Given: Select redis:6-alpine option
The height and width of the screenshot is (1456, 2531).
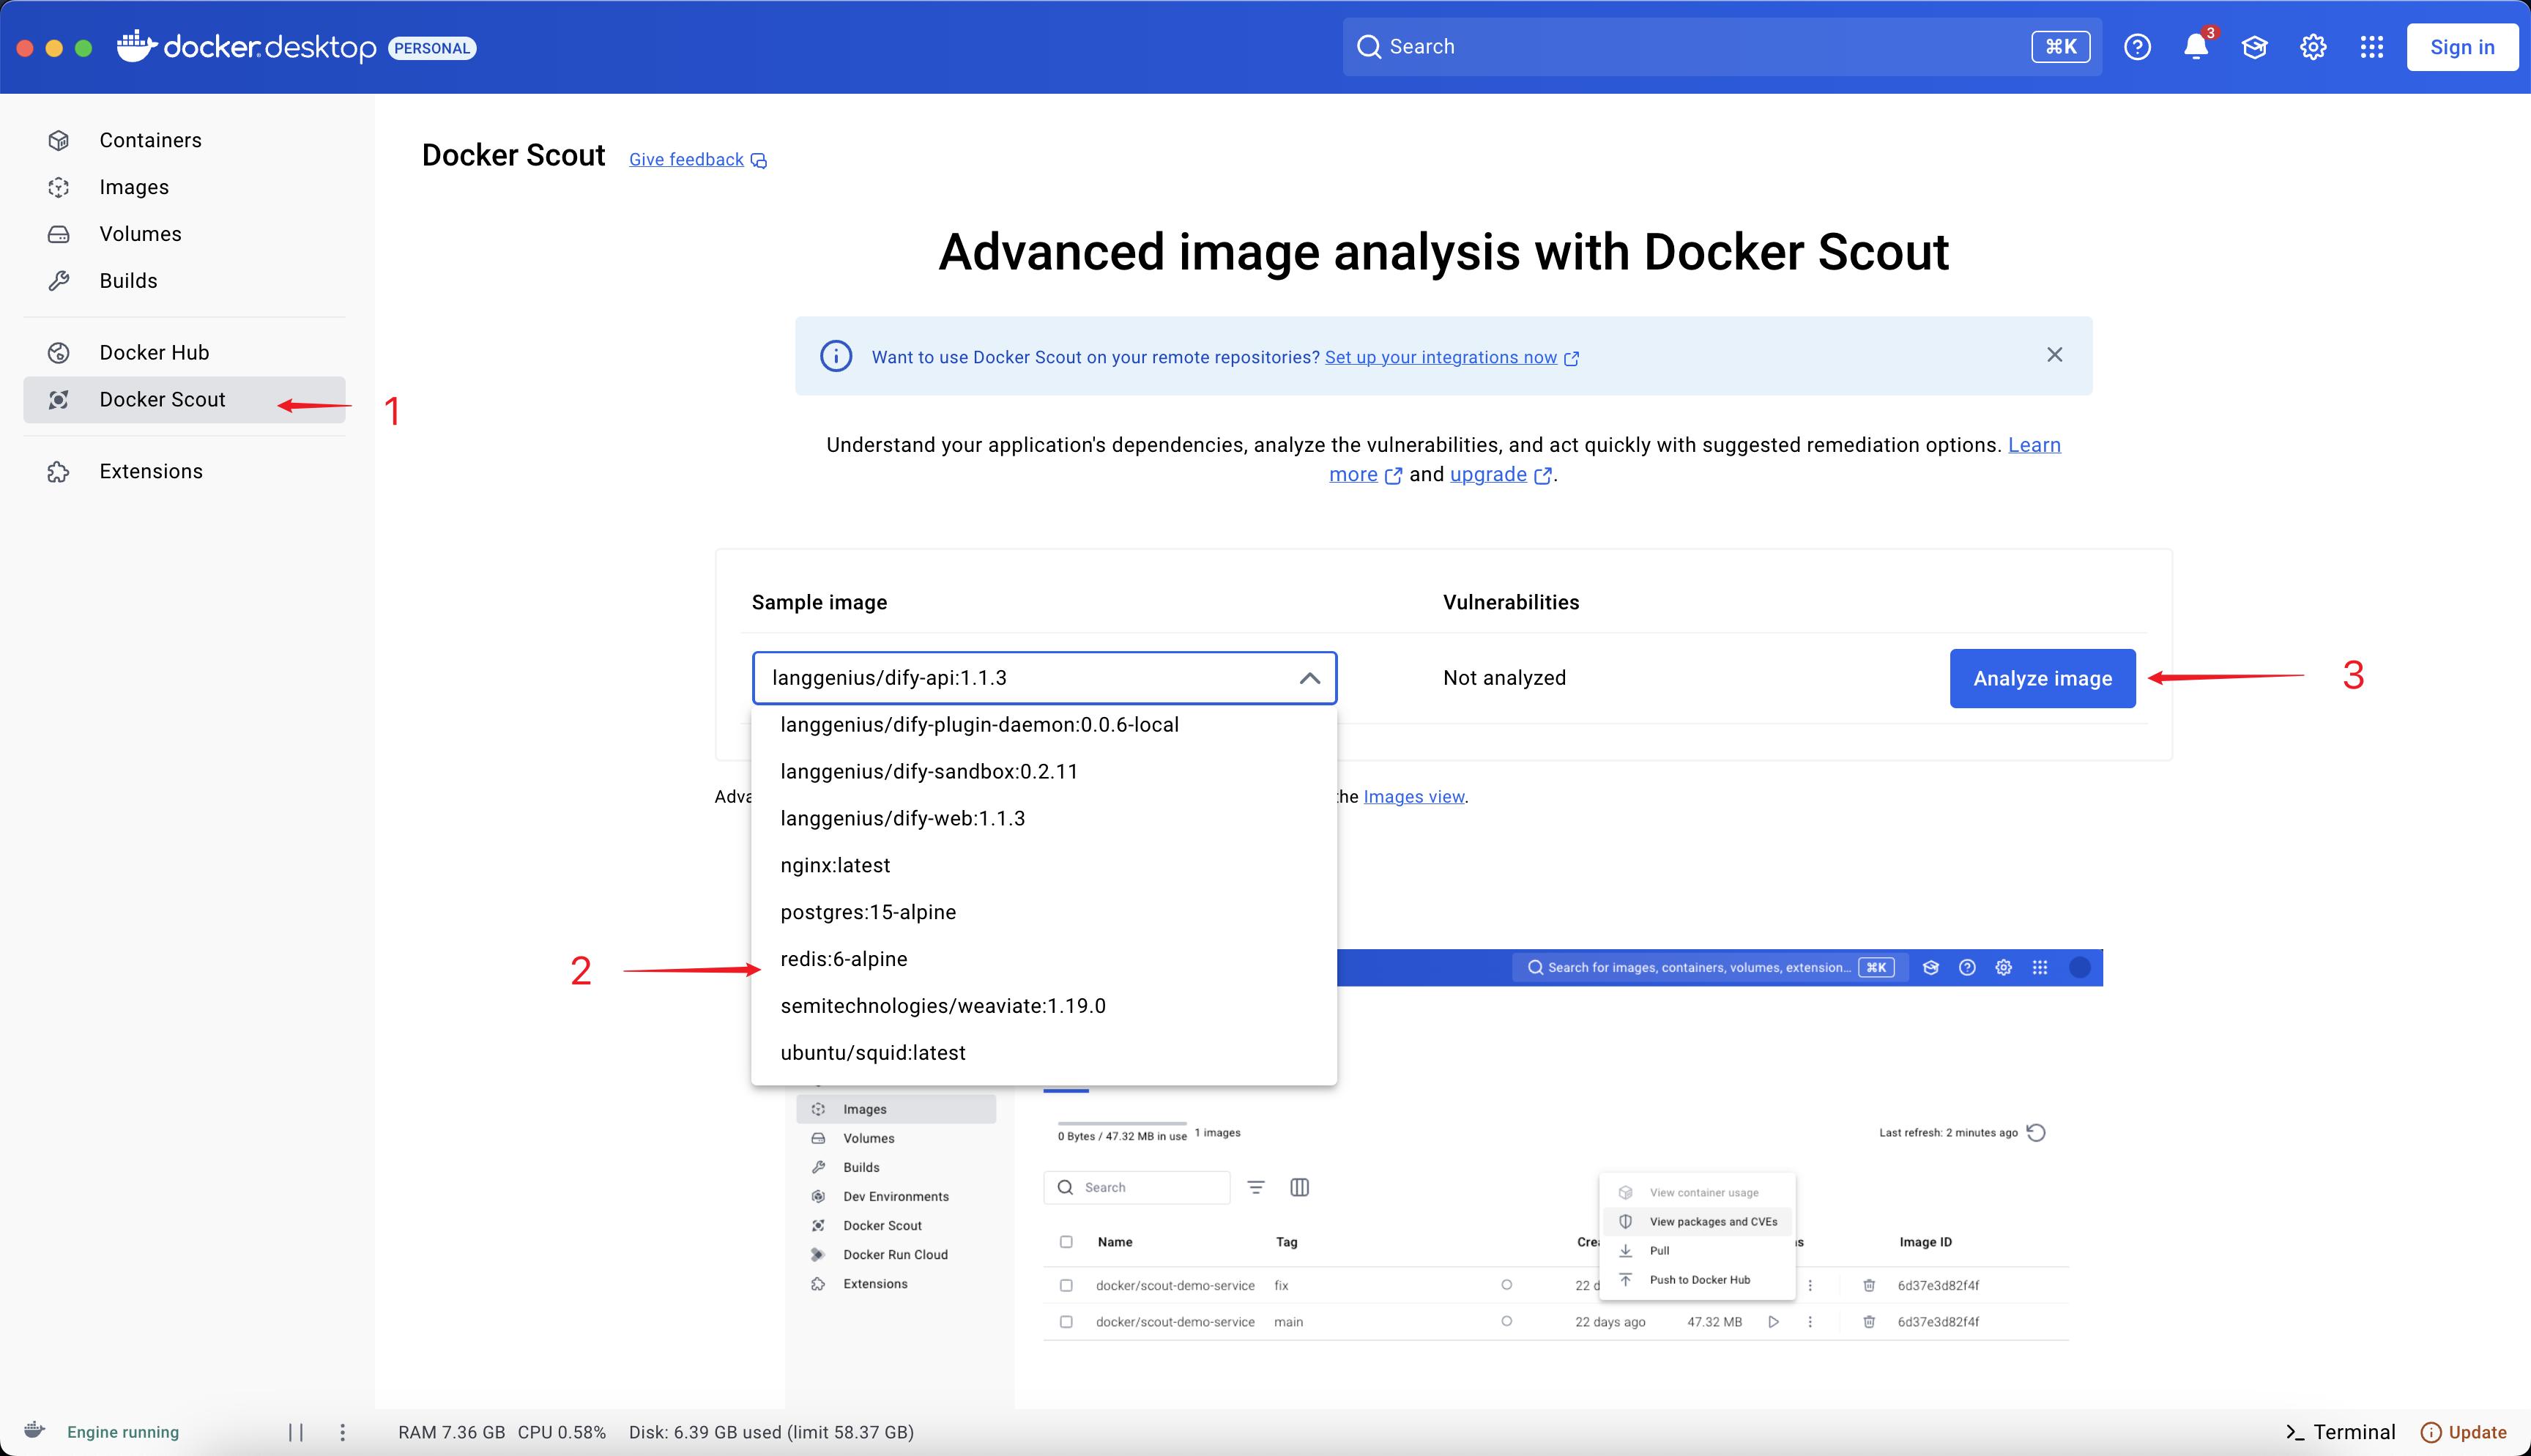Looking at the screenshot, I should click(x=1044, y=960).
